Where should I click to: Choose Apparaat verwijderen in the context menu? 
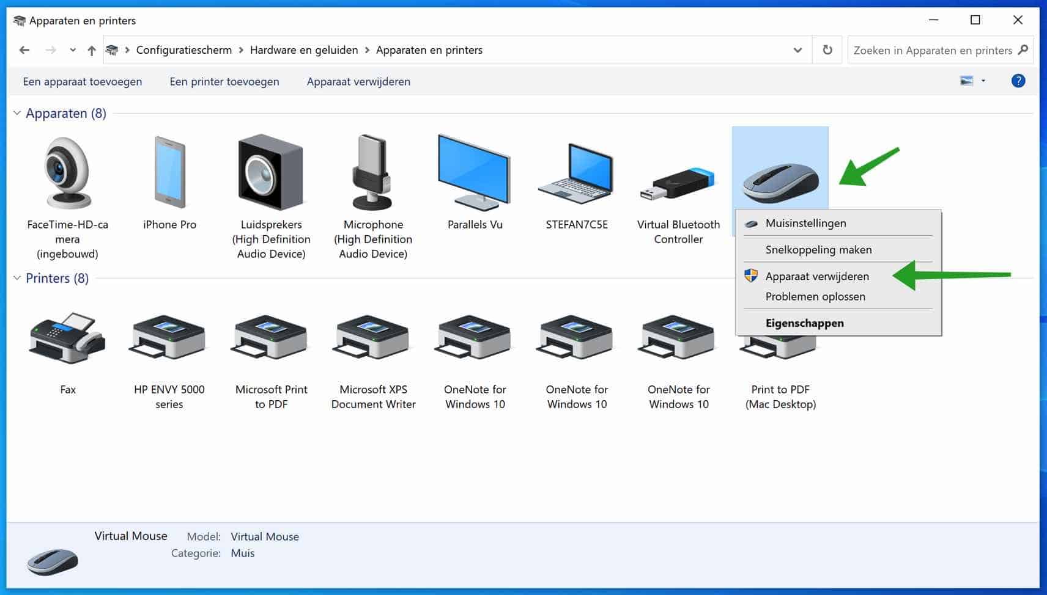coord(816,276)
